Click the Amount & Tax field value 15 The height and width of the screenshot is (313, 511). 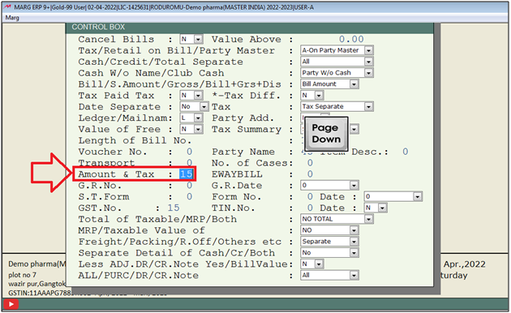coord(187,174)
